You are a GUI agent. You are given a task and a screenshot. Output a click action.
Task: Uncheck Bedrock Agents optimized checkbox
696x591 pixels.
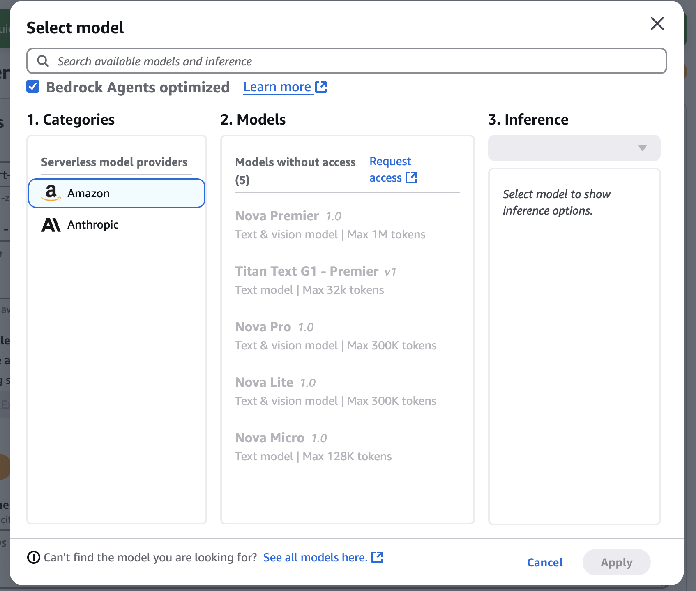33,87
